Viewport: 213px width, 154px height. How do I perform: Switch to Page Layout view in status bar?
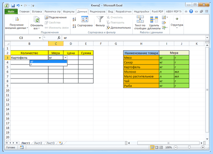coord(157,147)
